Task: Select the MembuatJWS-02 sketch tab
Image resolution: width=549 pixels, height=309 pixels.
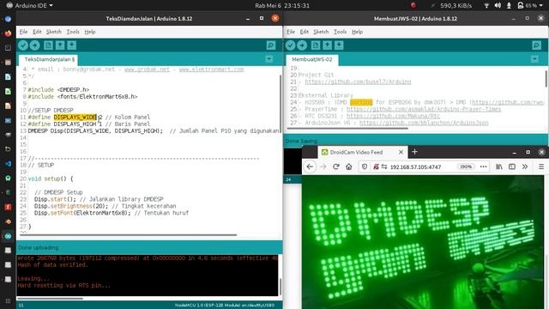Action: pos(312,59)
